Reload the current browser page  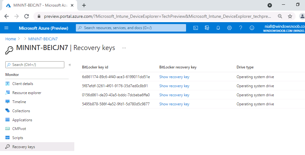[27, 16]
